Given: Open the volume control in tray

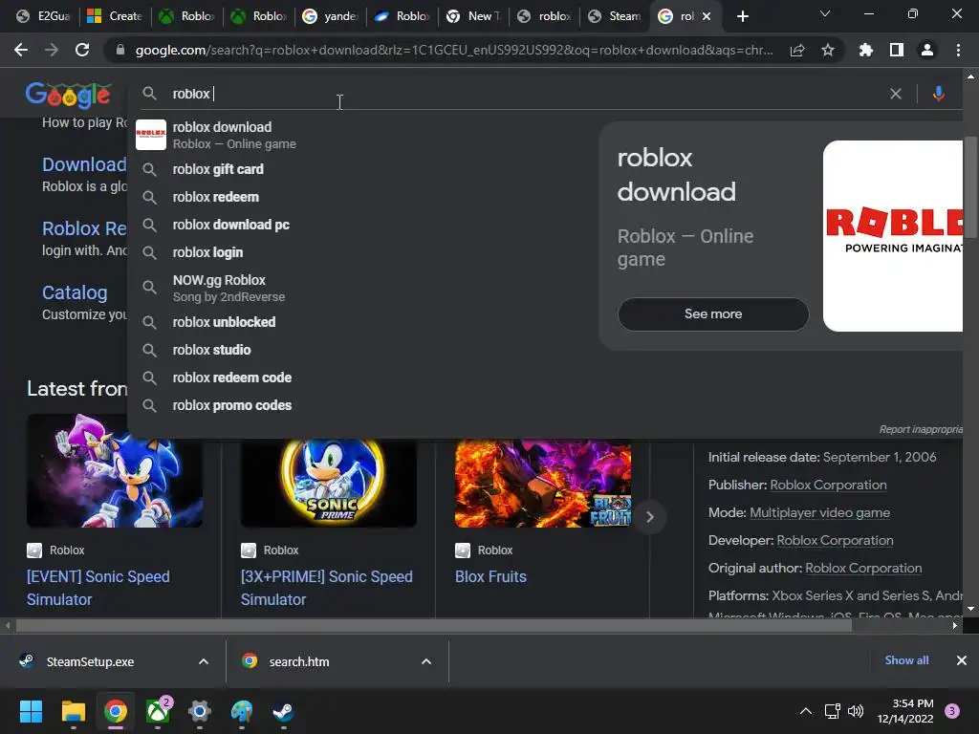Looking at the screenshot, I should point(856,711).
